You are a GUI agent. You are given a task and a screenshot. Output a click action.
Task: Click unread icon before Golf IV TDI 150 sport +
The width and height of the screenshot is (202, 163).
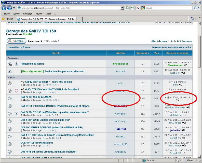(23, 82)
